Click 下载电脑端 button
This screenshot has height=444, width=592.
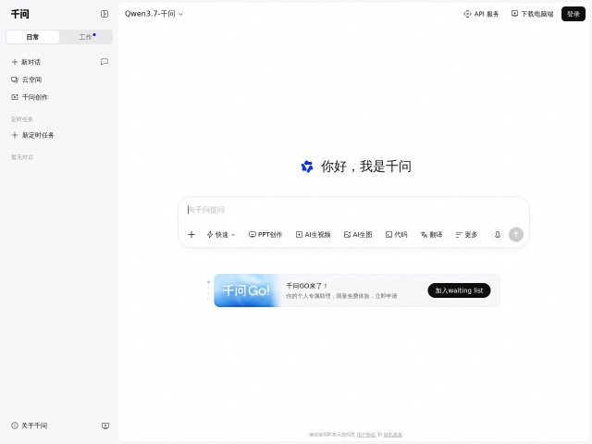click(533, 14)
